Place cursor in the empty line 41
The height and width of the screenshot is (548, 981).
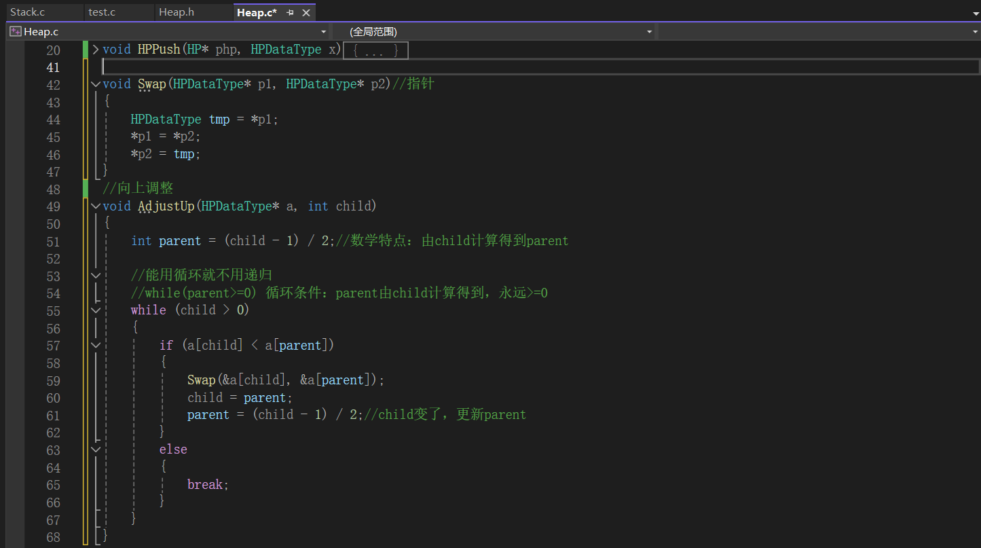pos(540,67)
